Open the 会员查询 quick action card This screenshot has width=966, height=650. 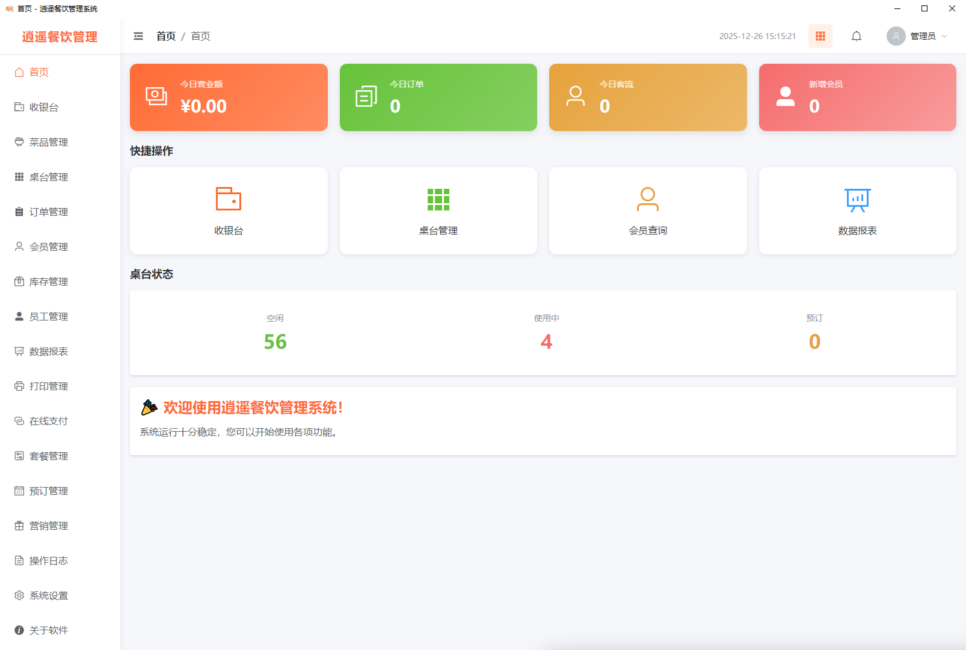pos(647,210)
